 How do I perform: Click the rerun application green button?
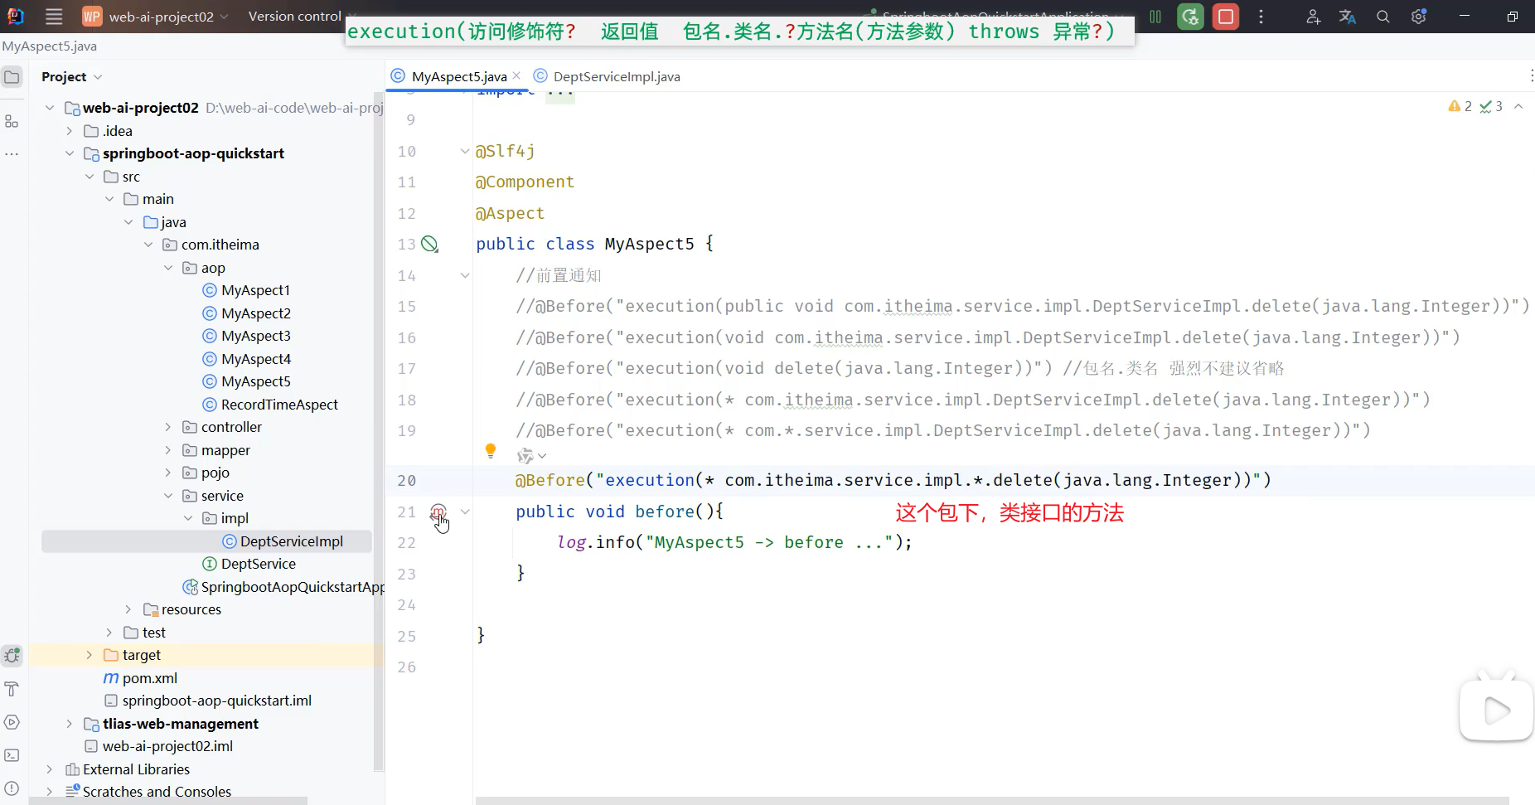tap(1190, 17)
